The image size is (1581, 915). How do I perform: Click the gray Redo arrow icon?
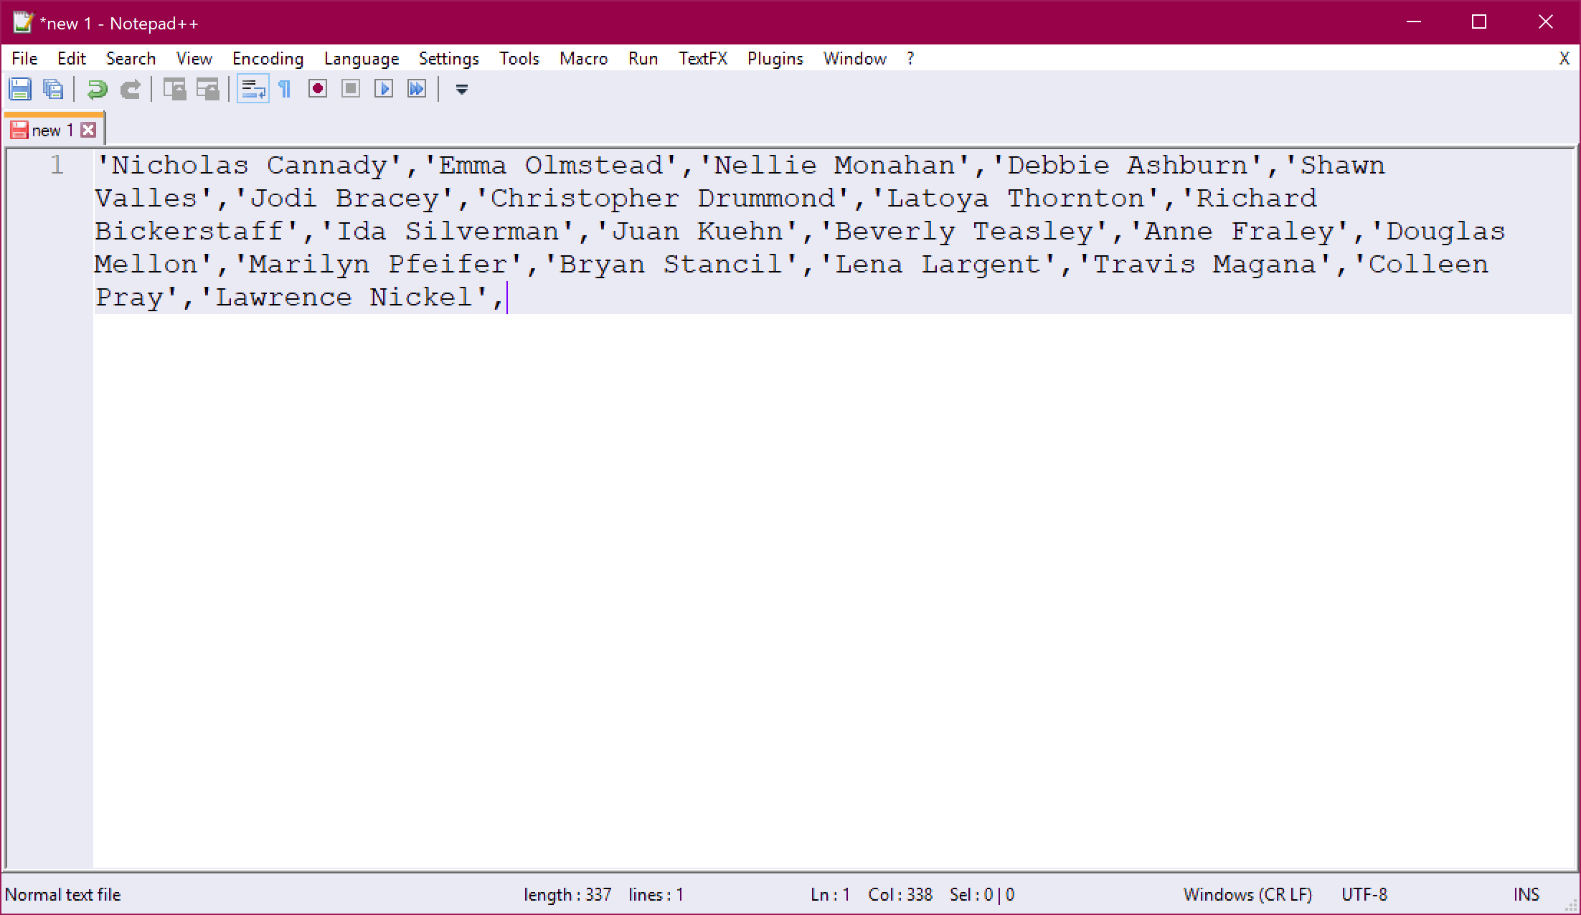point(131,89)
